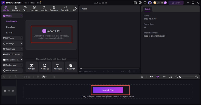201x105 pixels.
Task: Click the Undo icon
Action: point(4,77)
